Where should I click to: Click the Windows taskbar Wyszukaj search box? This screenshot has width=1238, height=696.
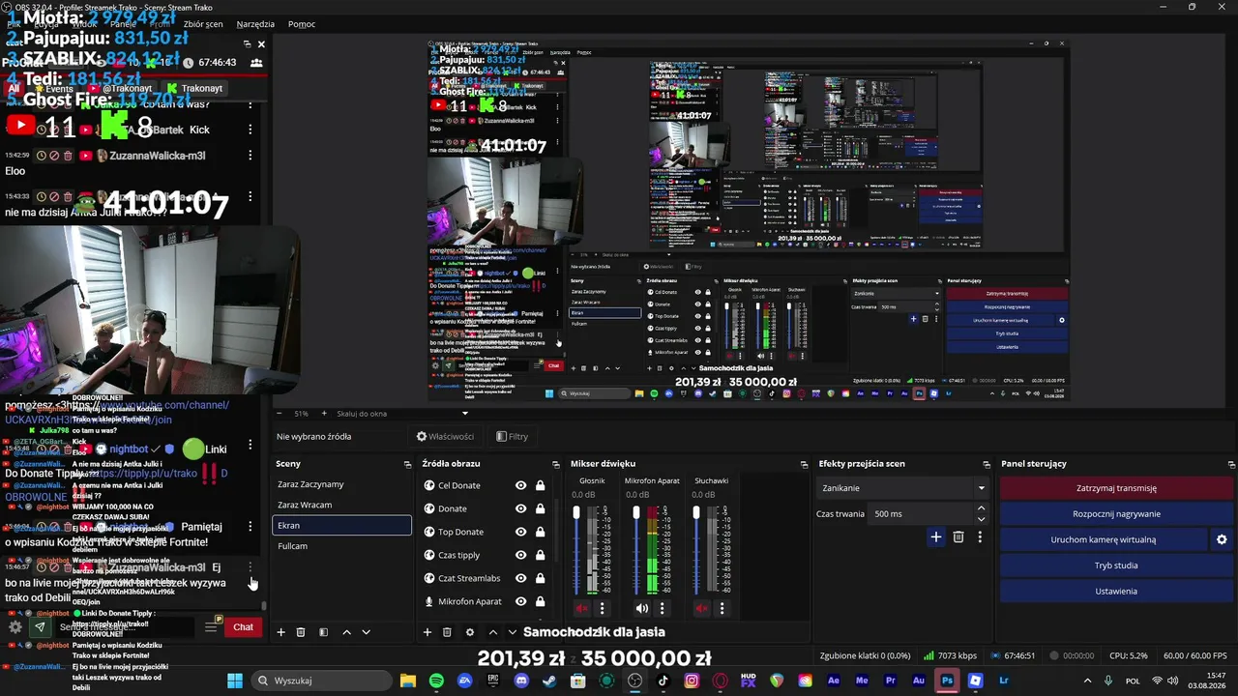coord(321,681)
